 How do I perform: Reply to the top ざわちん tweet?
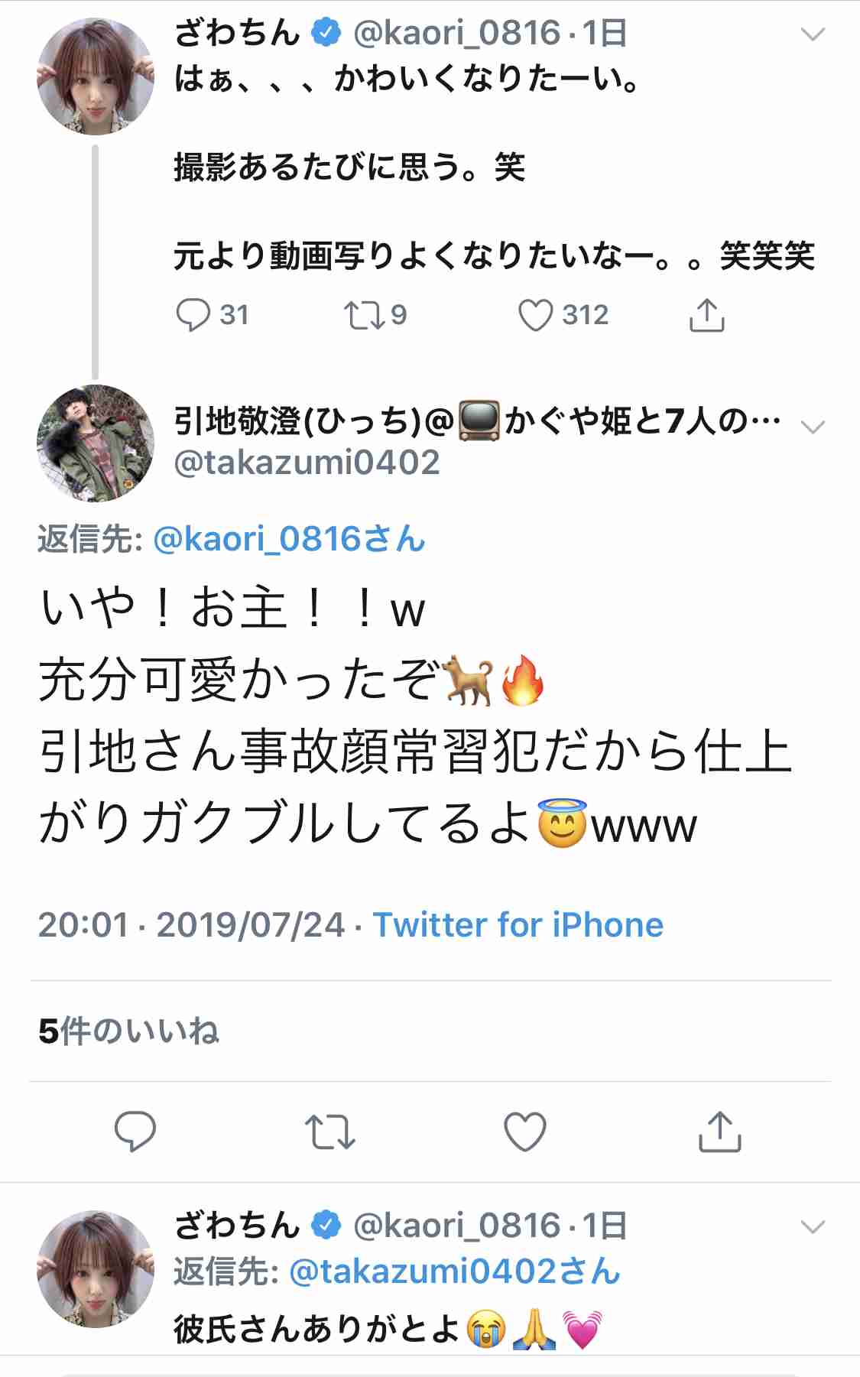click(193, 315)
